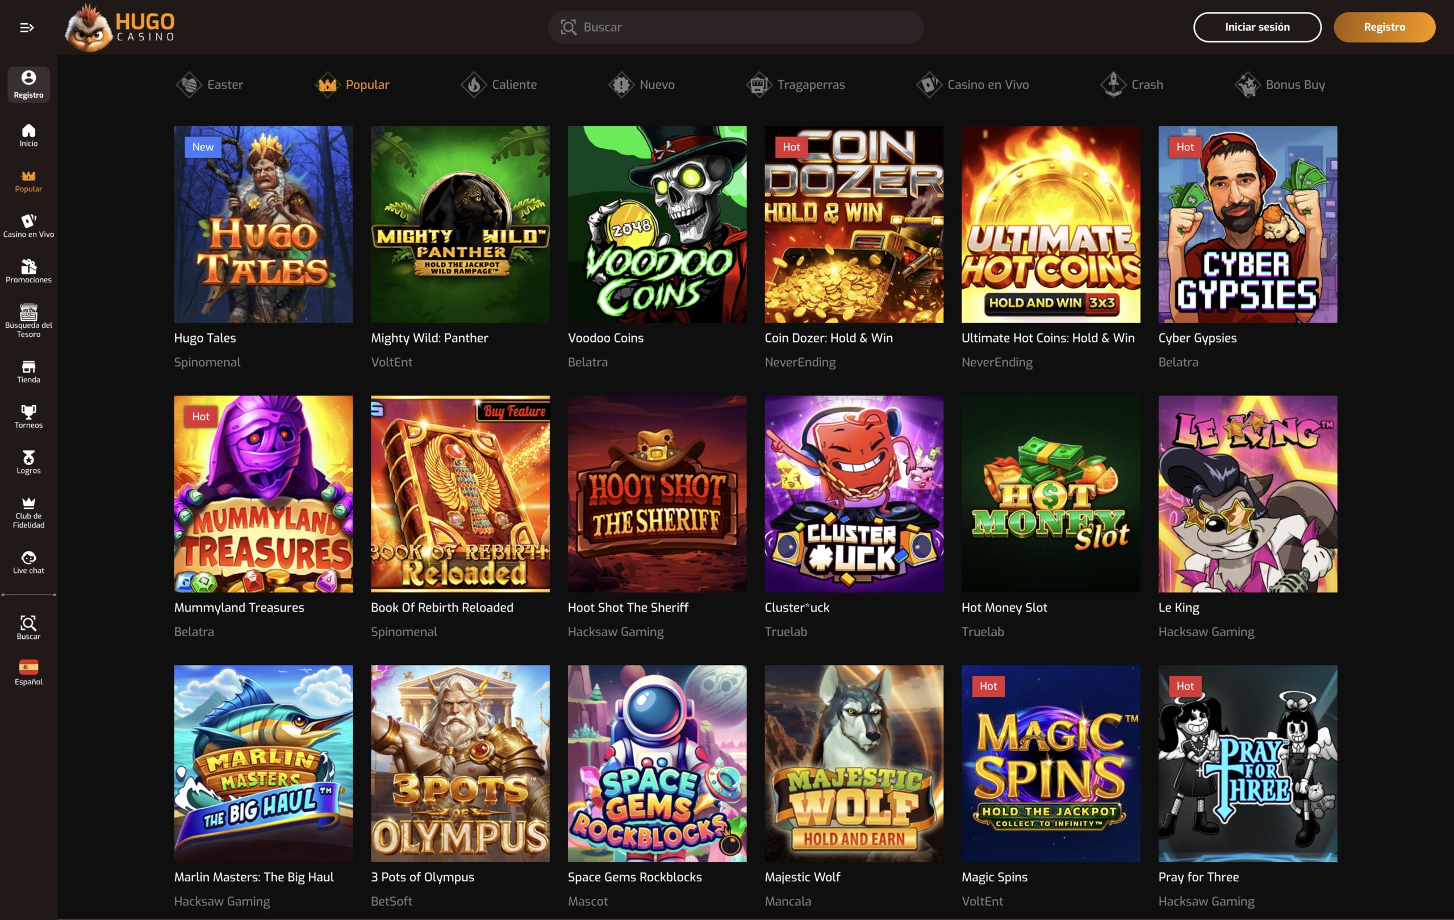Screen dimensions: 1454x920
Task: Click the Iniciar sesión button
Action: pyautogui.click(x=1256, y=27)
